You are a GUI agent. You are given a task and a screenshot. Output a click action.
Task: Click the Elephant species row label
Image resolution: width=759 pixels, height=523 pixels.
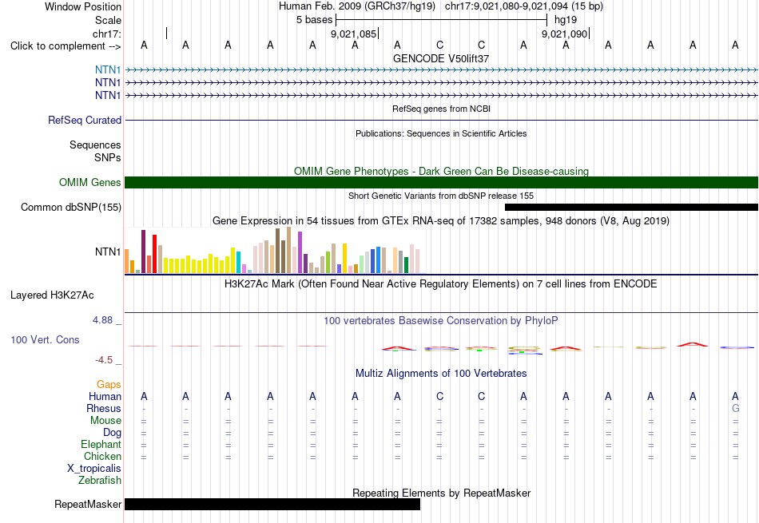[x=101, y=444]
